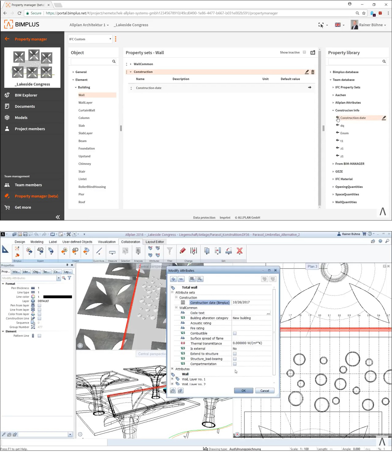Select CurtainWall in the Object list
Screen dimensions: 392x452
[x=87, y=110]
